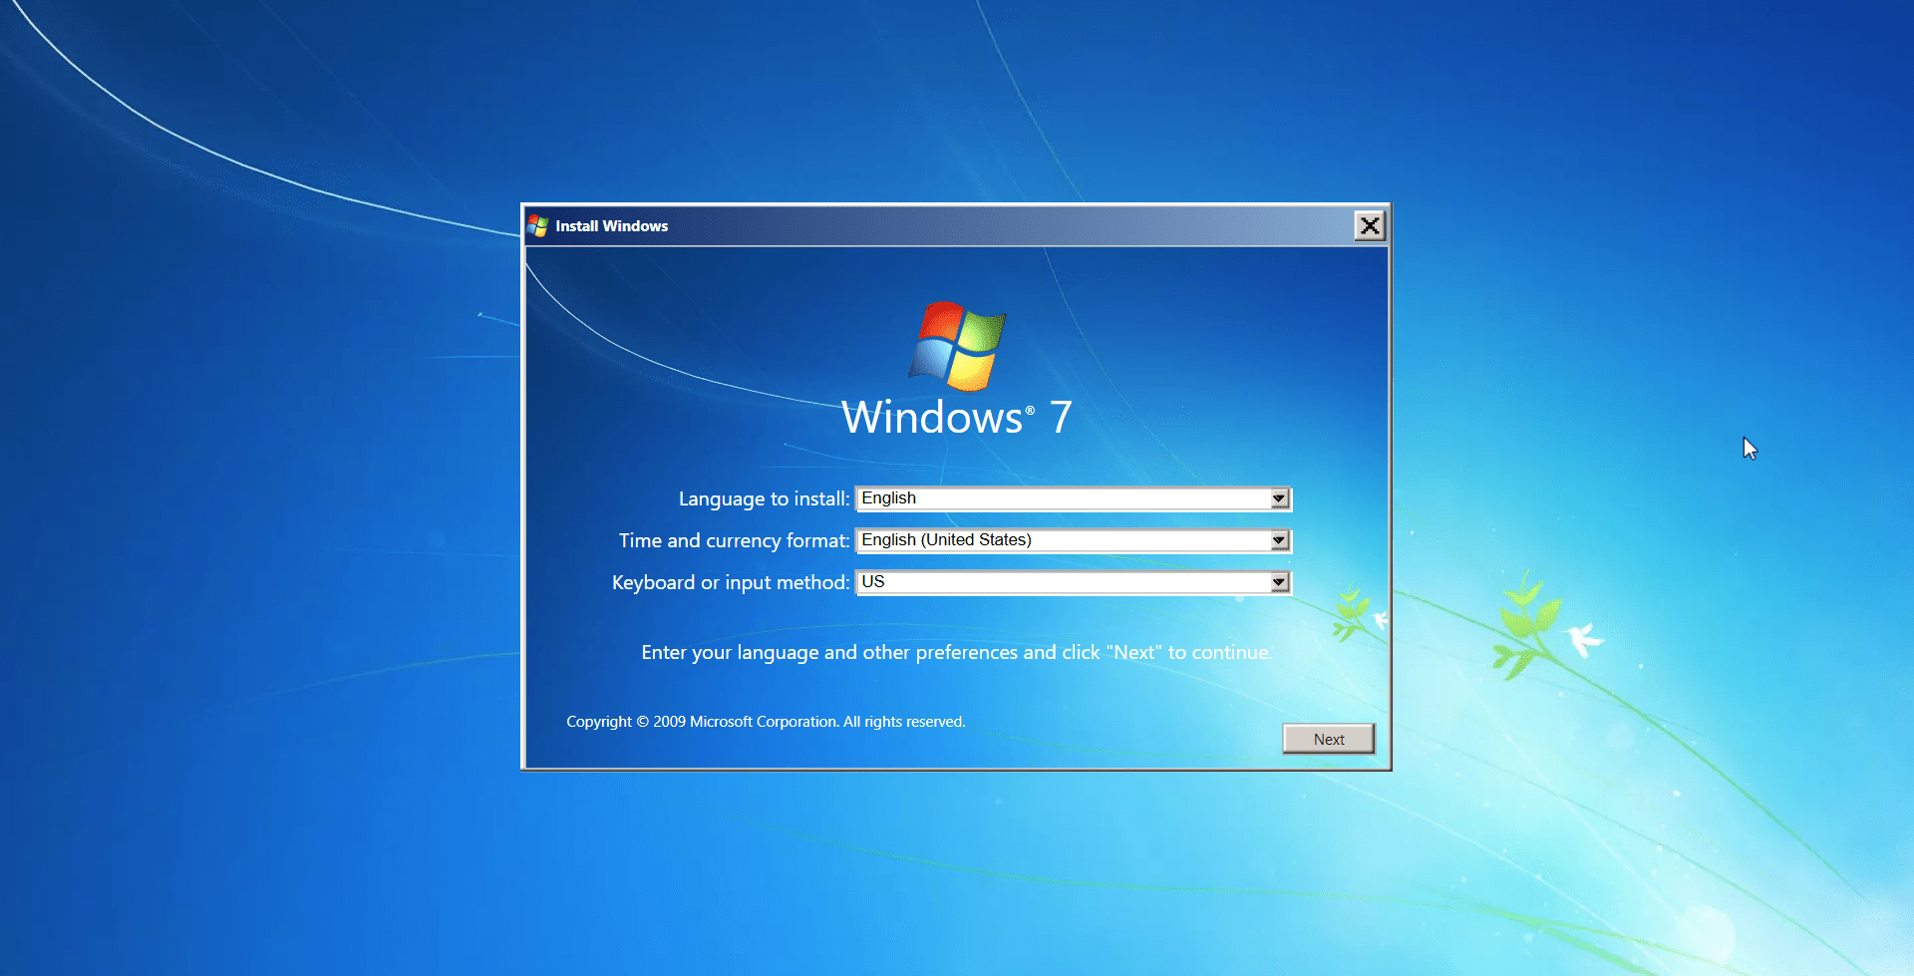The height and width of the screenshot is (976, 1914).
Task: Open the Time and currency format dropdown
Action: click(1278, 539)
